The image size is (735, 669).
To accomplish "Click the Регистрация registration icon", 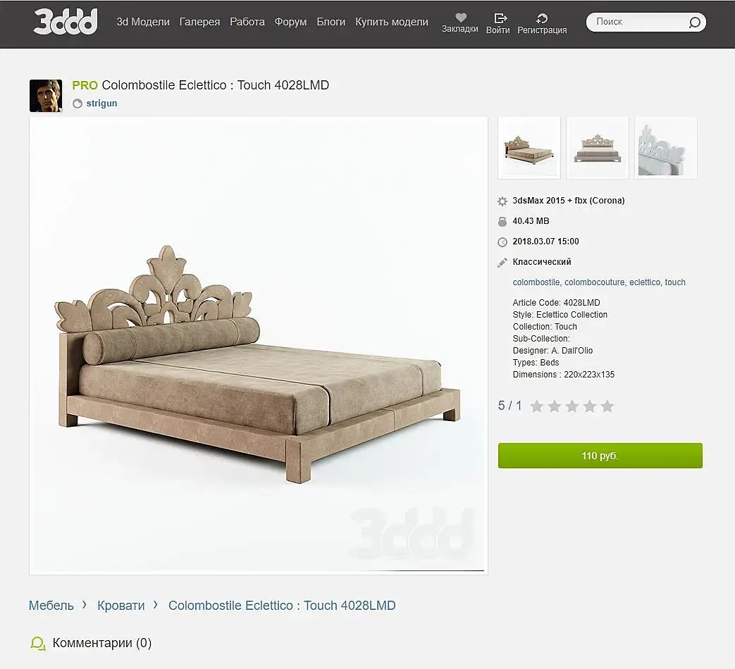I will [x=542, y=18].
